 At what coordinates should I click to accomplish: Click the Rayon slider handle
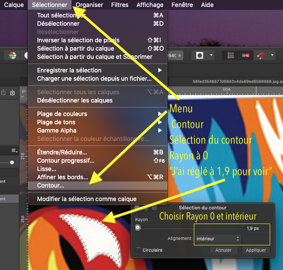pos(138,228)
